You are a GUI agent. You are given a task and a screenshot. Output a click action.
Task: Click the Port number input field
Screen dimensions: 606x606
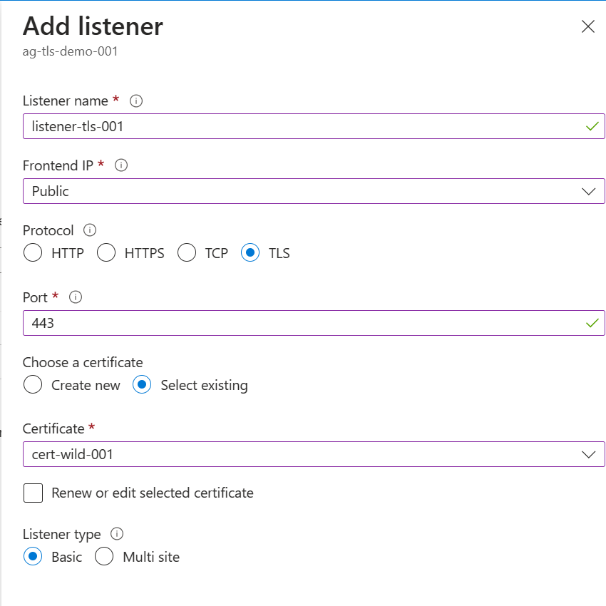tap(285, 323)
